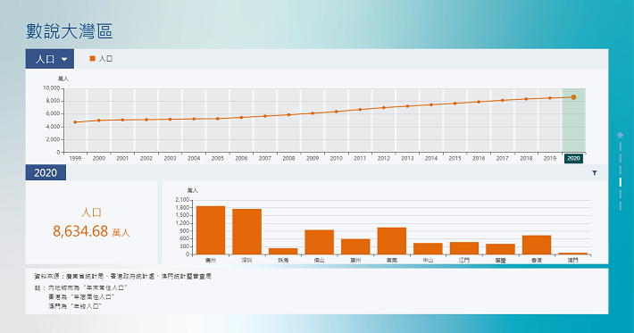
Task: Select the highlighted section marker in side navigator
Action: [621, 182]
